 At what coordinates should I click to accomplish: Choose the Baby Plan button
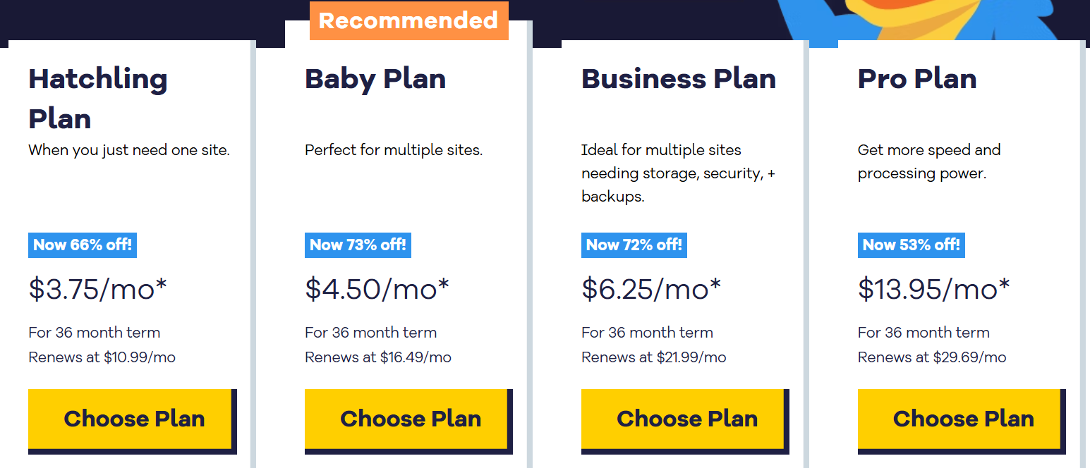point(407,419)
